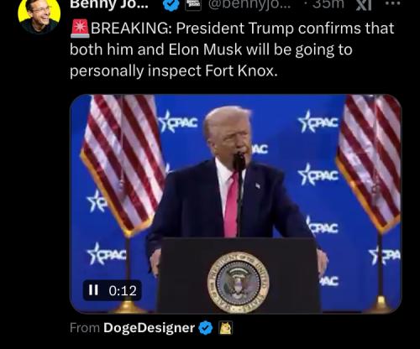The image size is (420, 349).
Task: Click the red siren emoji before BREAKING
Action: [80, 29]
